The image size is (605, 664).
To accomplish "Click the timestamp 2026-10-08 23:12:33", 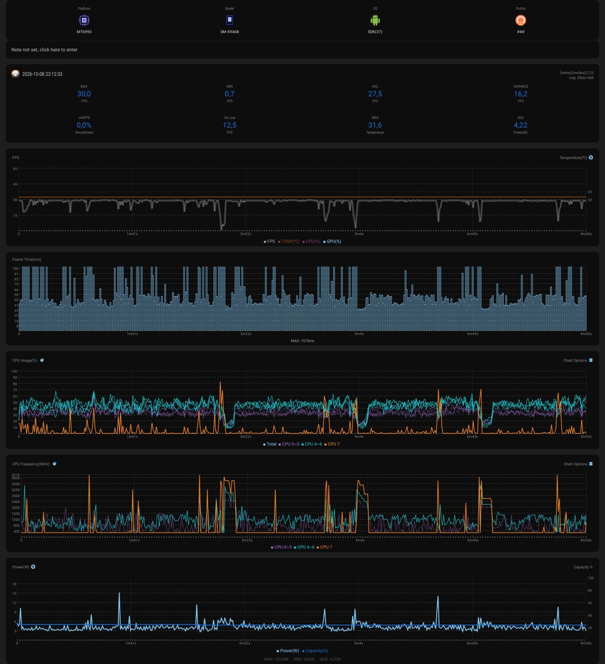I will (42, 74).
